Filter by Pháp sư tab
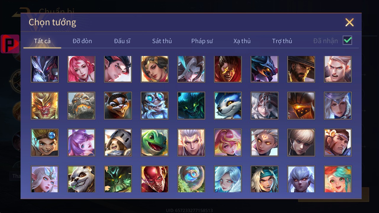379x213 pixels. [x=202, y=41]
